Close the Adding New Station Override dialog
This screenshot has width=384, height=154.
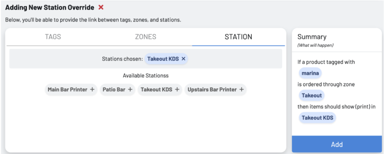[x=101, y=8]
